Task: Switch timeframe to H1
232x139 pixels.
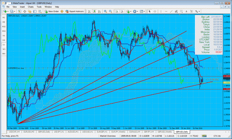Action: coord(4,35)
